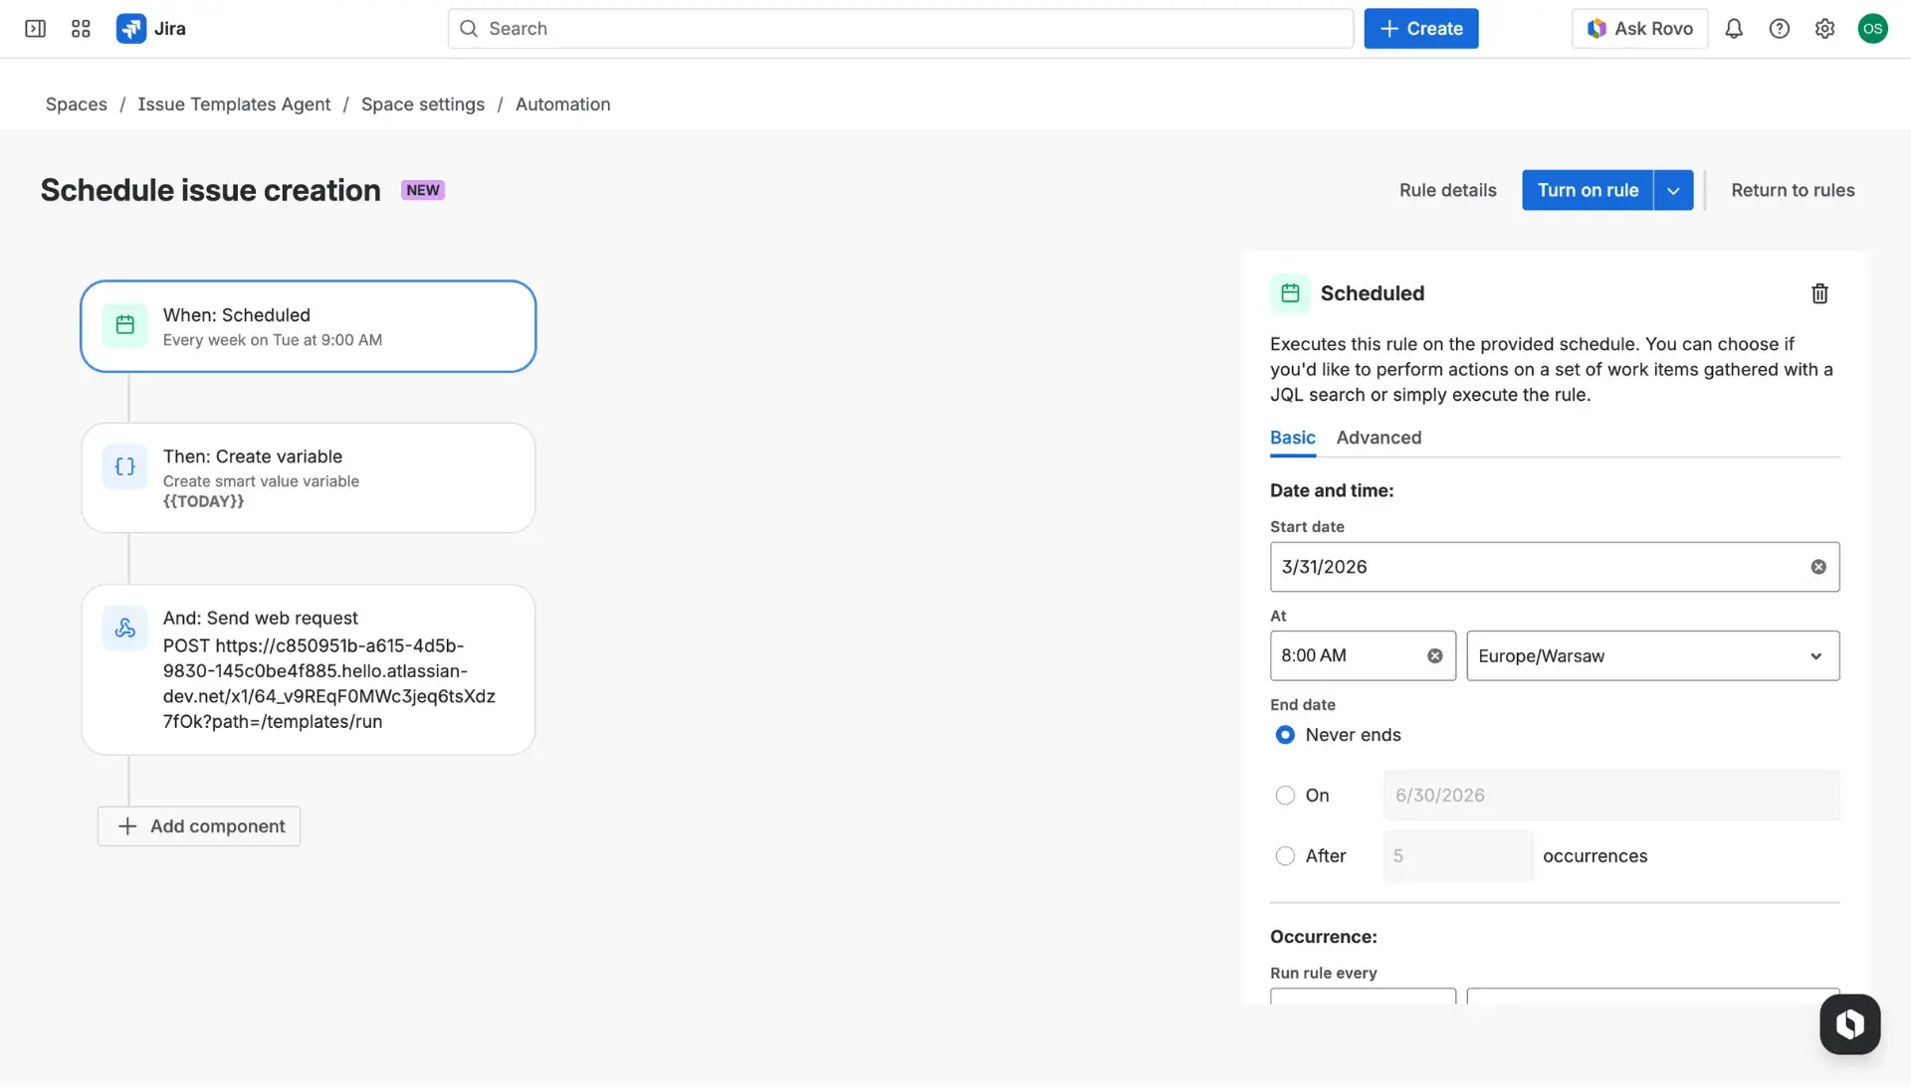The height and width of the screenshot is (1088, 1911).
Task: Select the Create variable braces icon
Action: point(124,466)
